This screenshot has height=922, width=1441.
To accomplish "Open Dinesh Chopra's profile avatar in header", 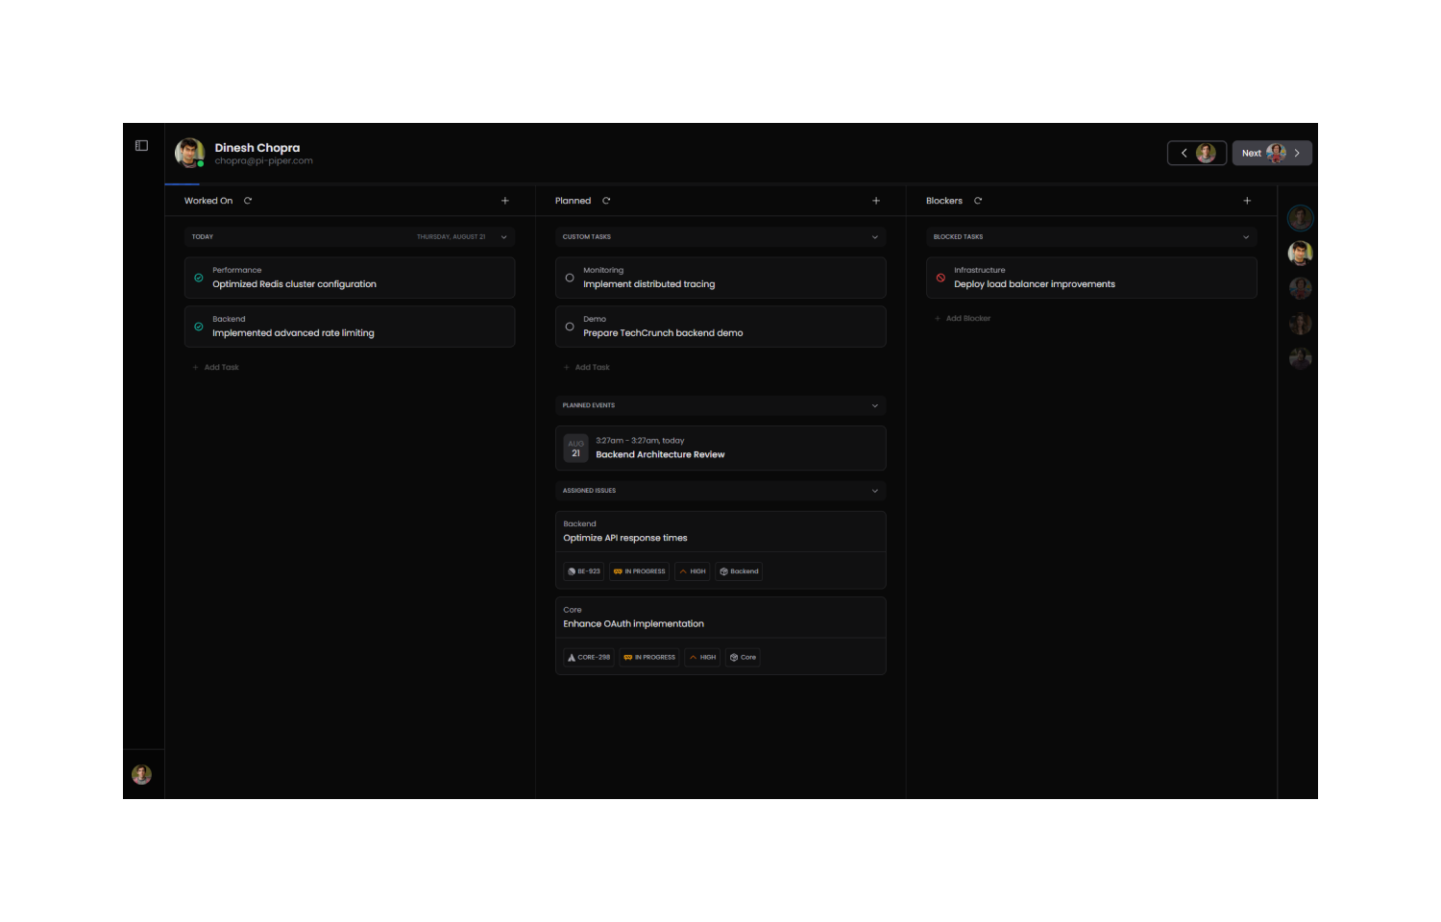I will (x=189, y=153).
